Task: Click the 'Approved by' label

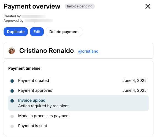Action: point(13,21)
